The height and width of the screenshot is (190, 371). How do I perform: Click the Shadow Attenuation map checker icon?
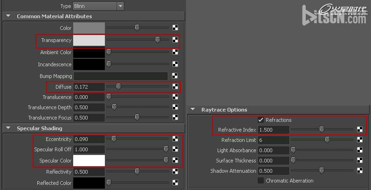(x=360, y=170)
